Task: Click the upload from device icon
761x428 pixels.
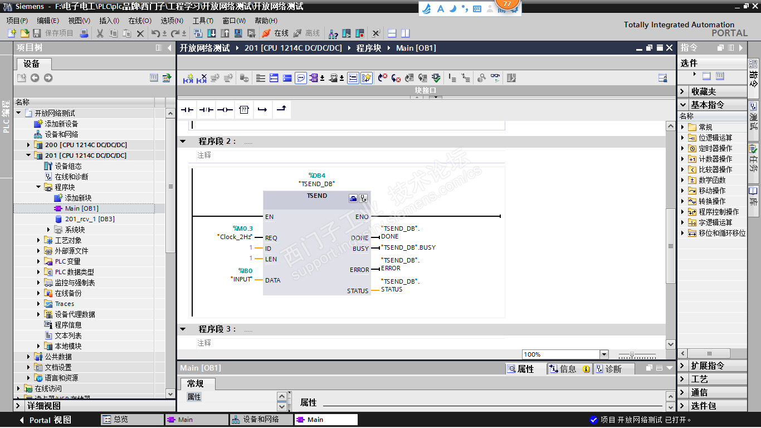Action: point(225,33)
